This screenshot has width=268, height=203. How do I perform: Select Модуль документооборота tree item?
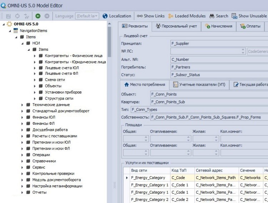click(x=56, y=180)
